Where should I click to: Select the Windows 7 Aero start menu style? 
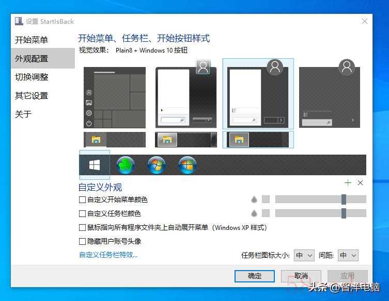[x=186, y=94]
